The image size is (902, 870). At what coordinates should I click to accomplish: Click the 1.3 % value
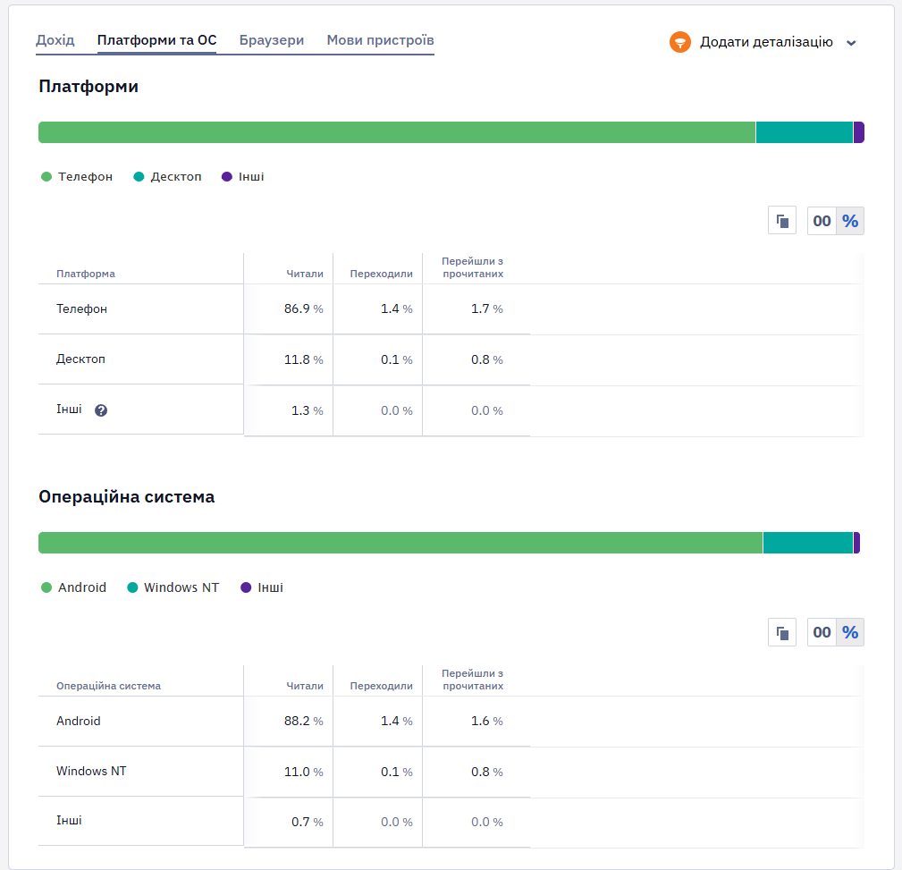point(307,410)
